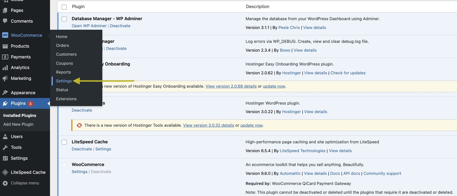The image size is (457, 196).
Task: Click the Collapse menu arrow icon
Action: click(x=5, y=183)
